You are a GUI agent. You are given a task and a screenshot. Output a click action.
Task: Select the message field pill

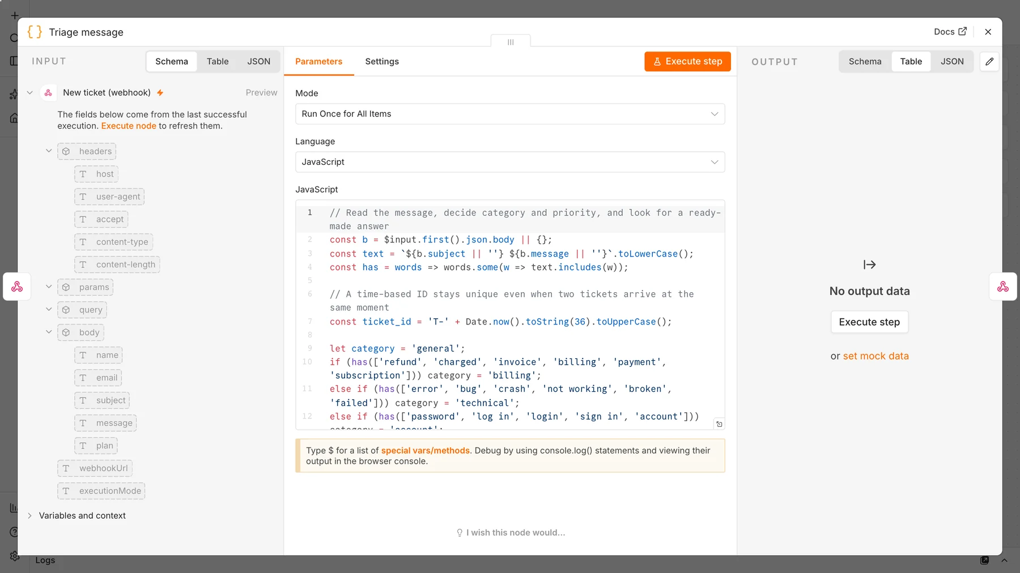(105, 423)
